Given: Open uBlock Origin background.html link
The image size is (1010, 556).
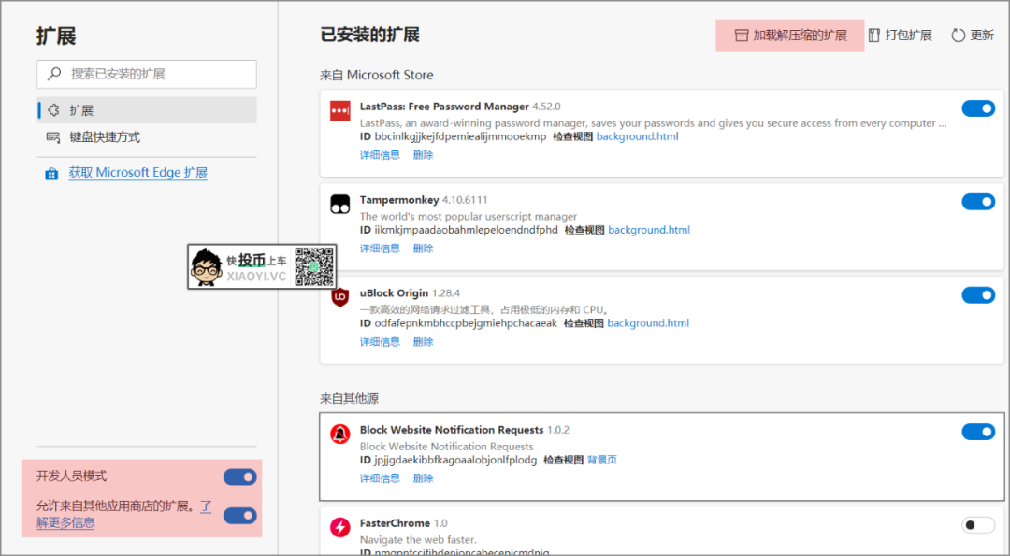Looking at the screenshot, I should coord(648,323).
